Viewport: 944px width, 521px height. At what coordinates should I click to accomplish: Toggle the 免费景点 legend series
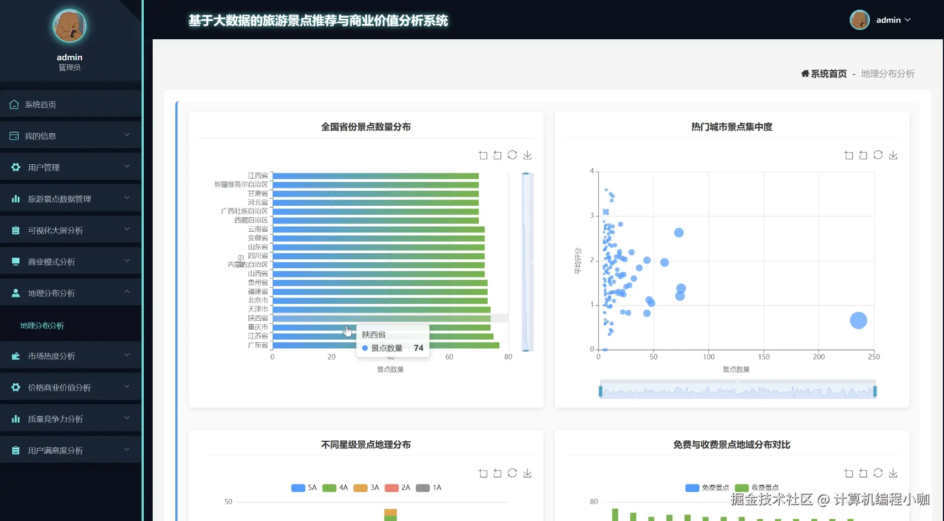707,488
